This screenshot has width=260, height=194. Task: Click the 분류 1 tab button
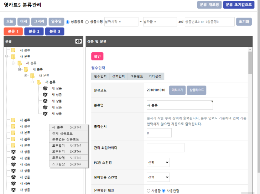(13, 31)
